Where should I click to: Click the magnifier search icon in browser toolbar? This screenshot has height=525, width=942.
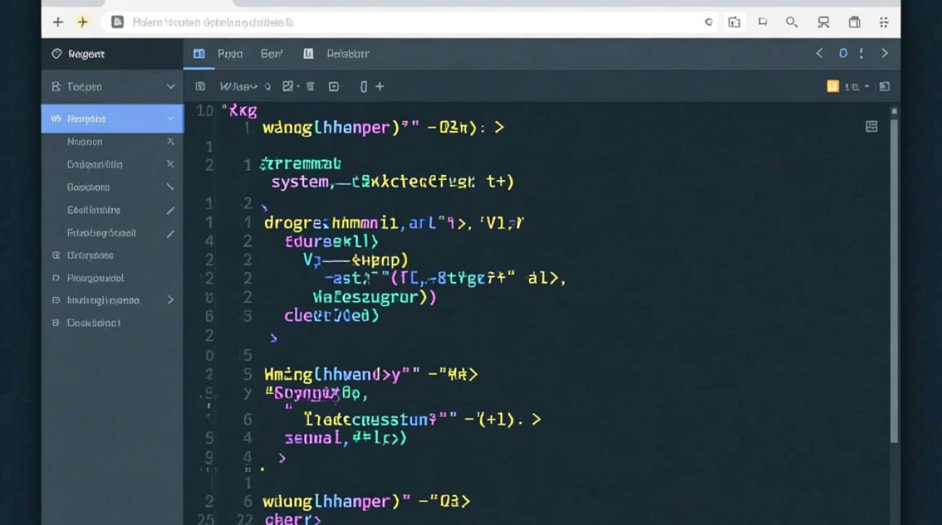792,22
